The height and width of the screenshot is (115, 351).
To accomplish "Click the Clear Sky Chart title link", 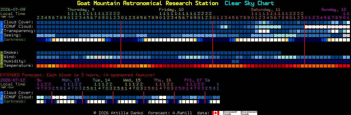I will [249, 3].
